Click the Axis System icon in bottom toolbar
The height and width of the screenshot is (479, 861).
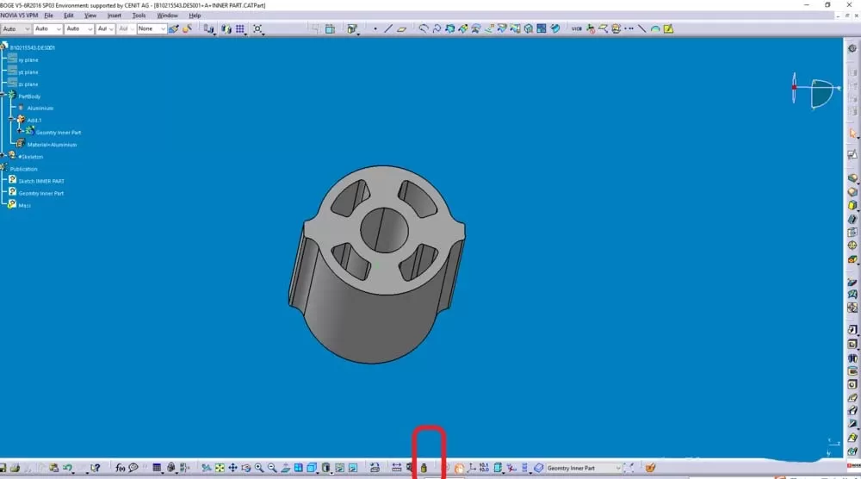coord(472,468)
